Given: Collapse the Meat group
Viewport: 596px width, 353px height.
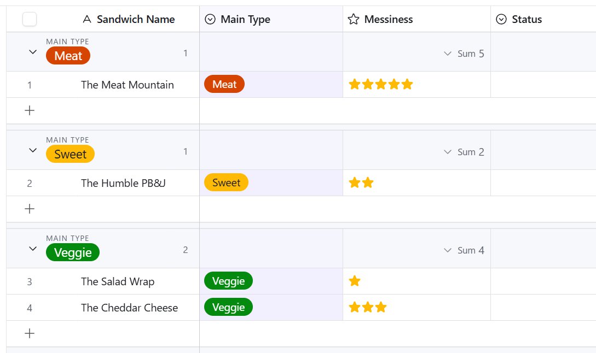Looking at the screenshot, I should pos(33,52).
